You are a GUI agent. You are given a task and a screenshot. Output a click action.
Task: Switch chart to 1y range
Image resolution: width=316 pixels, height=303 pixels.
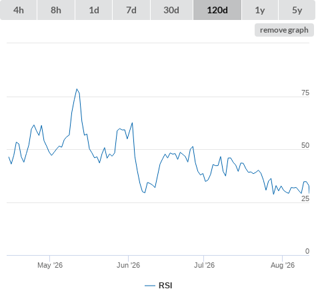(x=260, y=10)
